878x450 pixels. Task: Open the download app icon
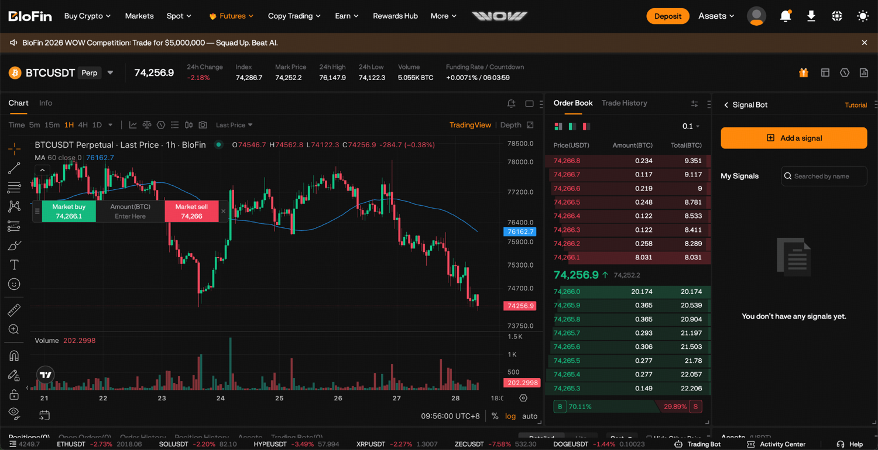(x=811, y=16)
